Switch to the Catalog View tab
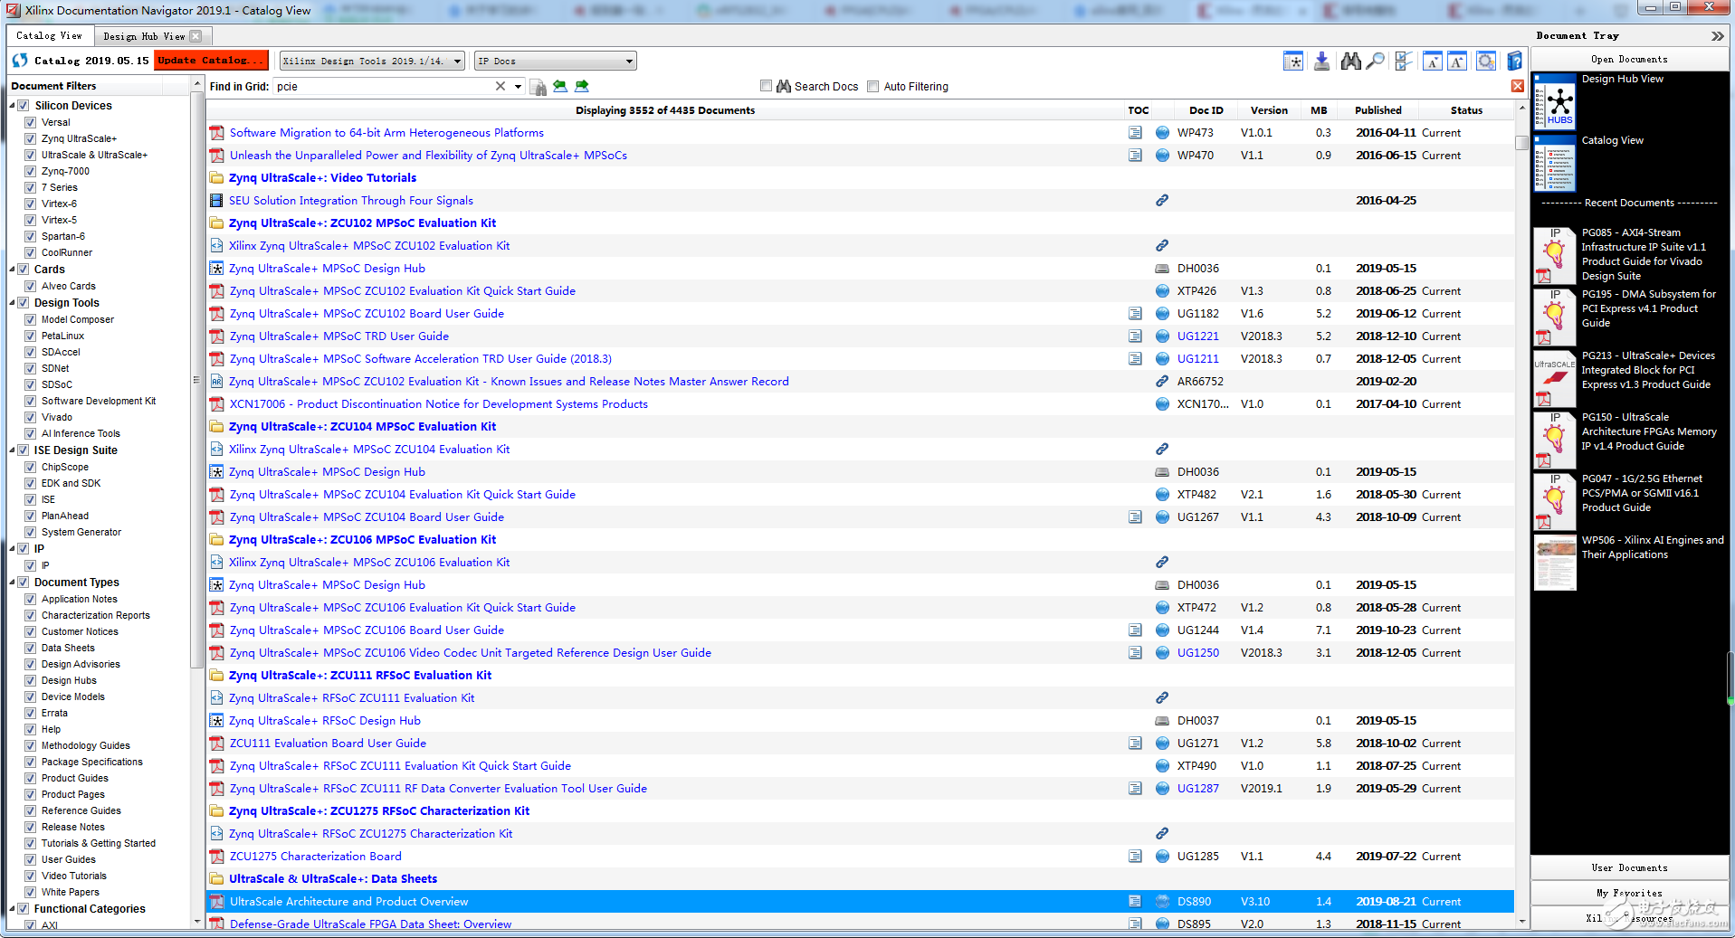The height and width of the screenshot is (938, 1735). 49,36
